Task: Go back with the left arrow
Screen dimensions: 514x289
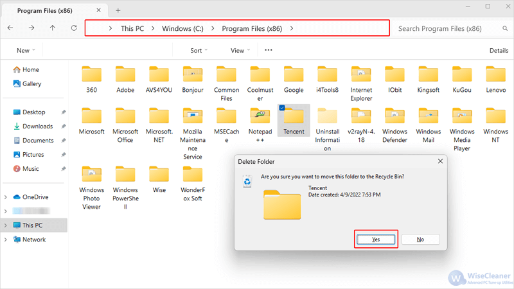Action: click(x=10, y=28)
